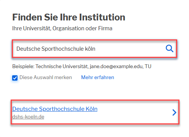Image resolution: width=189 pixels, height=137 pixels.
Task: Click the magnifying glass search icon
Action: coord(170,48)
